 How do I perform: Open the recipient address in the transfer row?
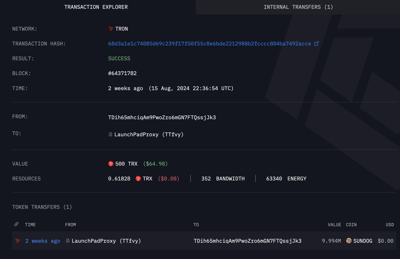[247, 241]
